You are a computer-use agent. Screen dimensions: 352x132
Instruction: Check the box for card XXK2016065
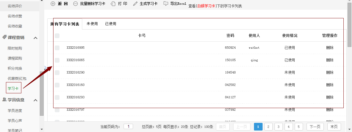pos(57,60)
